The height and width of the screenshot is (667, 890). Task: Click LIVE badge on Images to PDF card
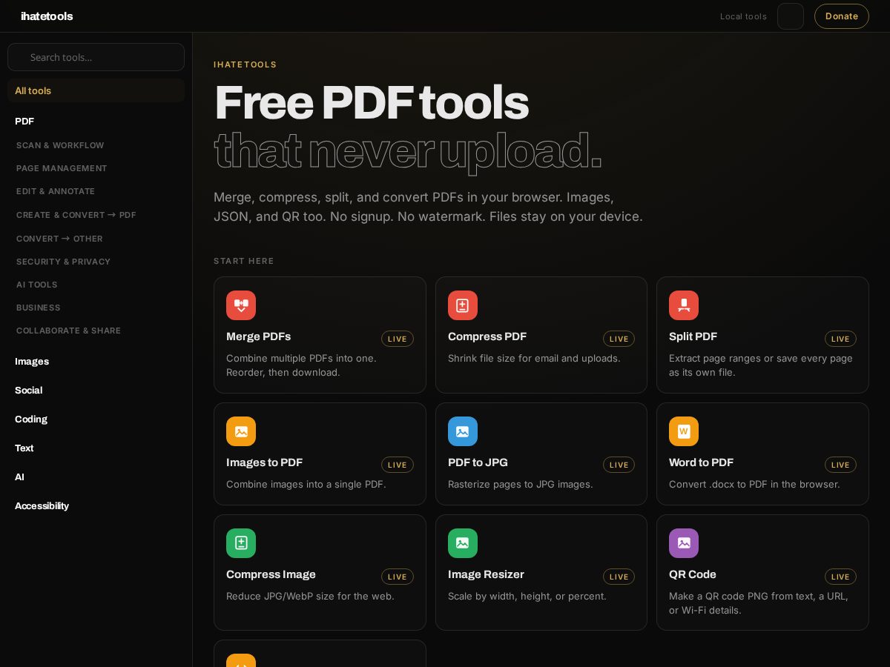pyautogui.click(x=398, y=465)
